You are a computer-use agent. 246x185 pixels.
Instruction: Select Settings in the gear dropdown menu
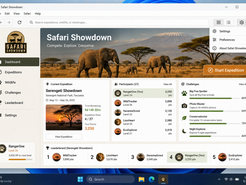pyautogui.click(x=228, y=31)
